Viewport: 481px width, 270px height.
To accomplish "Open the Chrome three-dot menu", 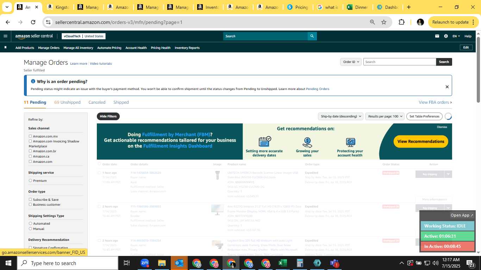I will (474, 22).
